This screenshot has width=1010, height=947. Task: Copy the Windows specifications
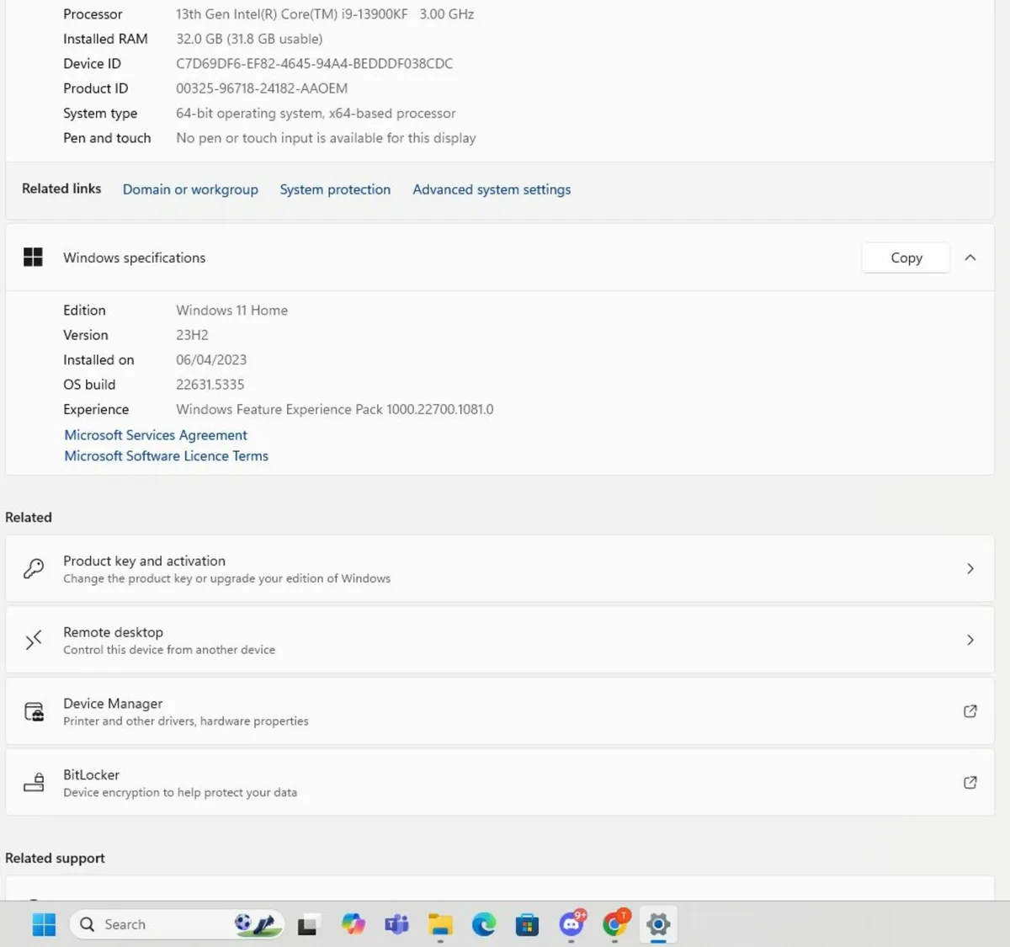click(x=906, y=258)
